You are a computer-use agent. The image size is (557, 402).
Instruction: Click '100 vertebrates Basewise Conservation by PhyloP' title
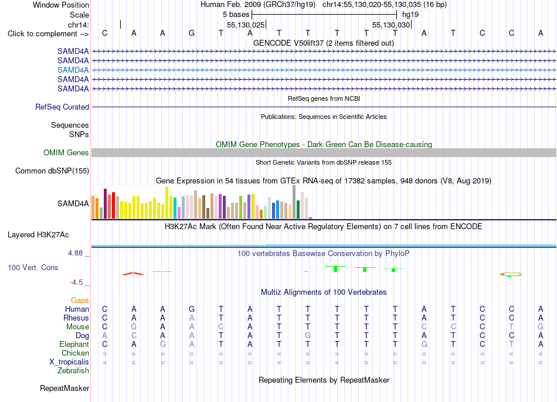(x=324, y=254)
